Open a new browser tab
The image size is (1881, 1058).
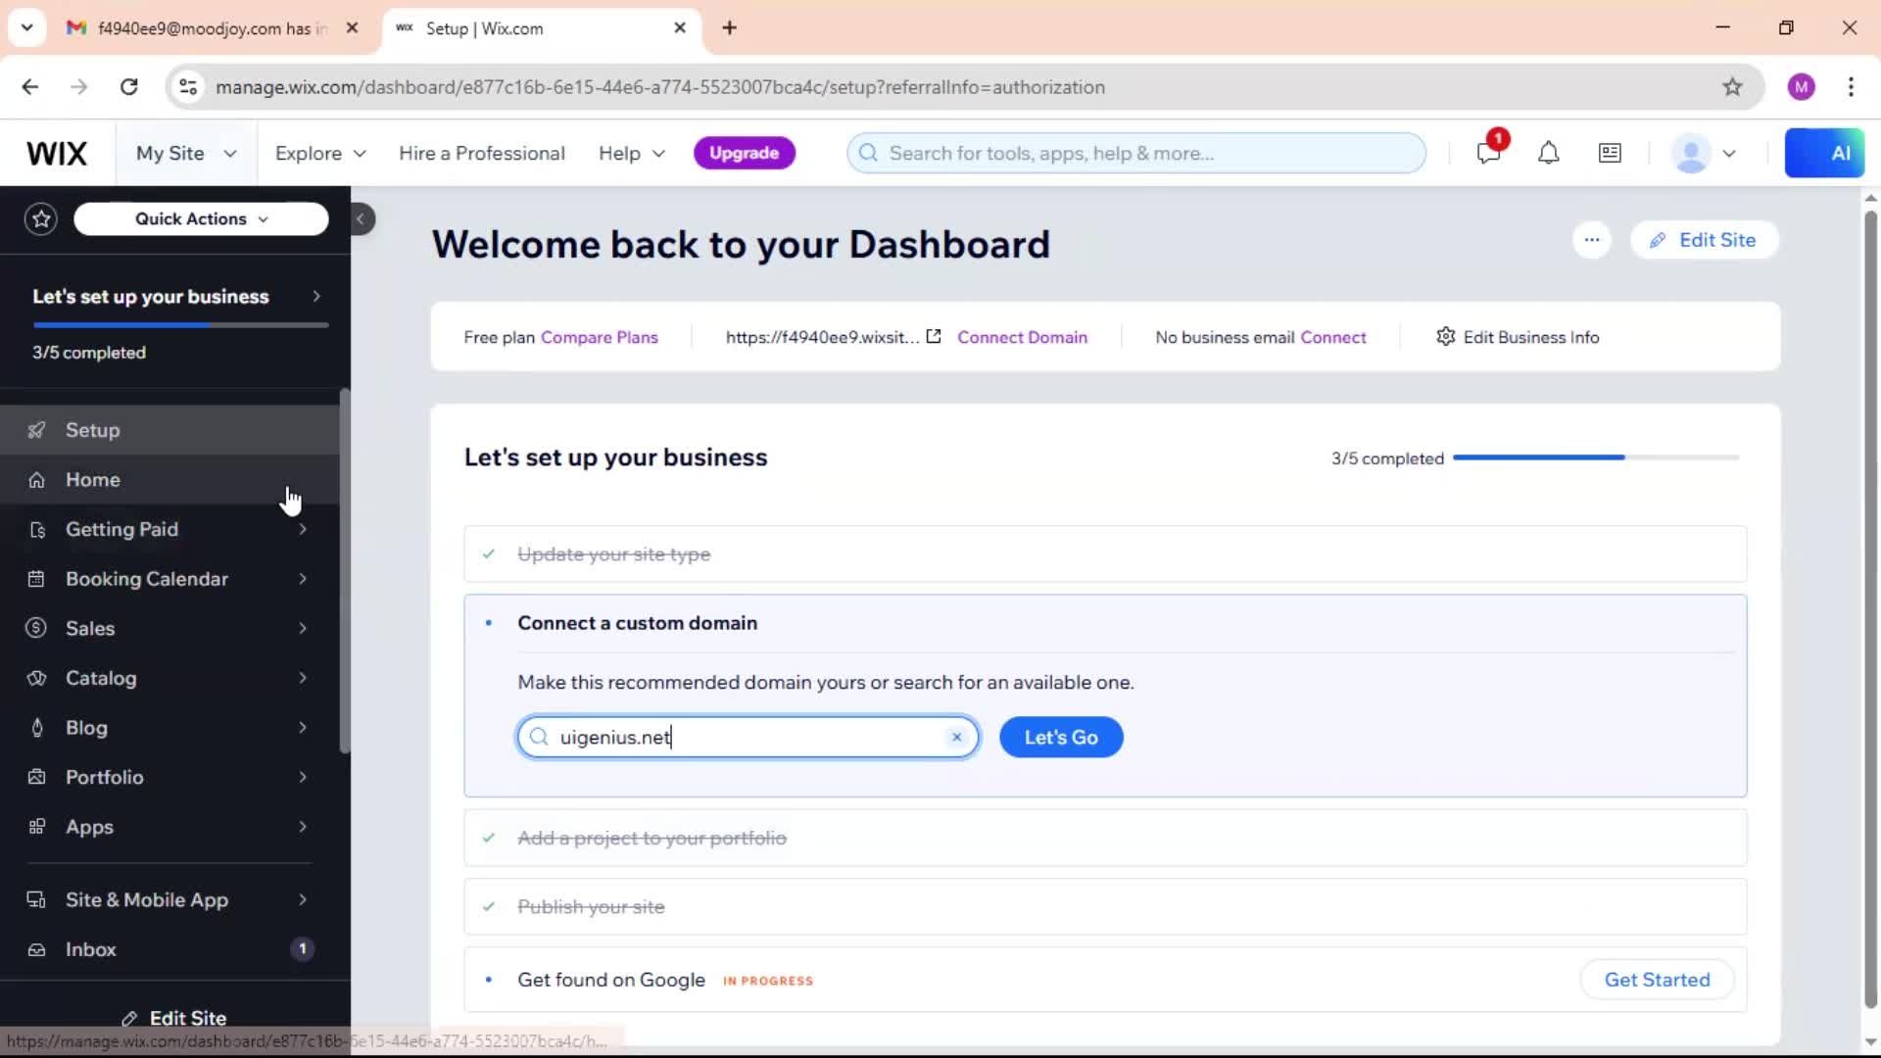click(729, 28)
